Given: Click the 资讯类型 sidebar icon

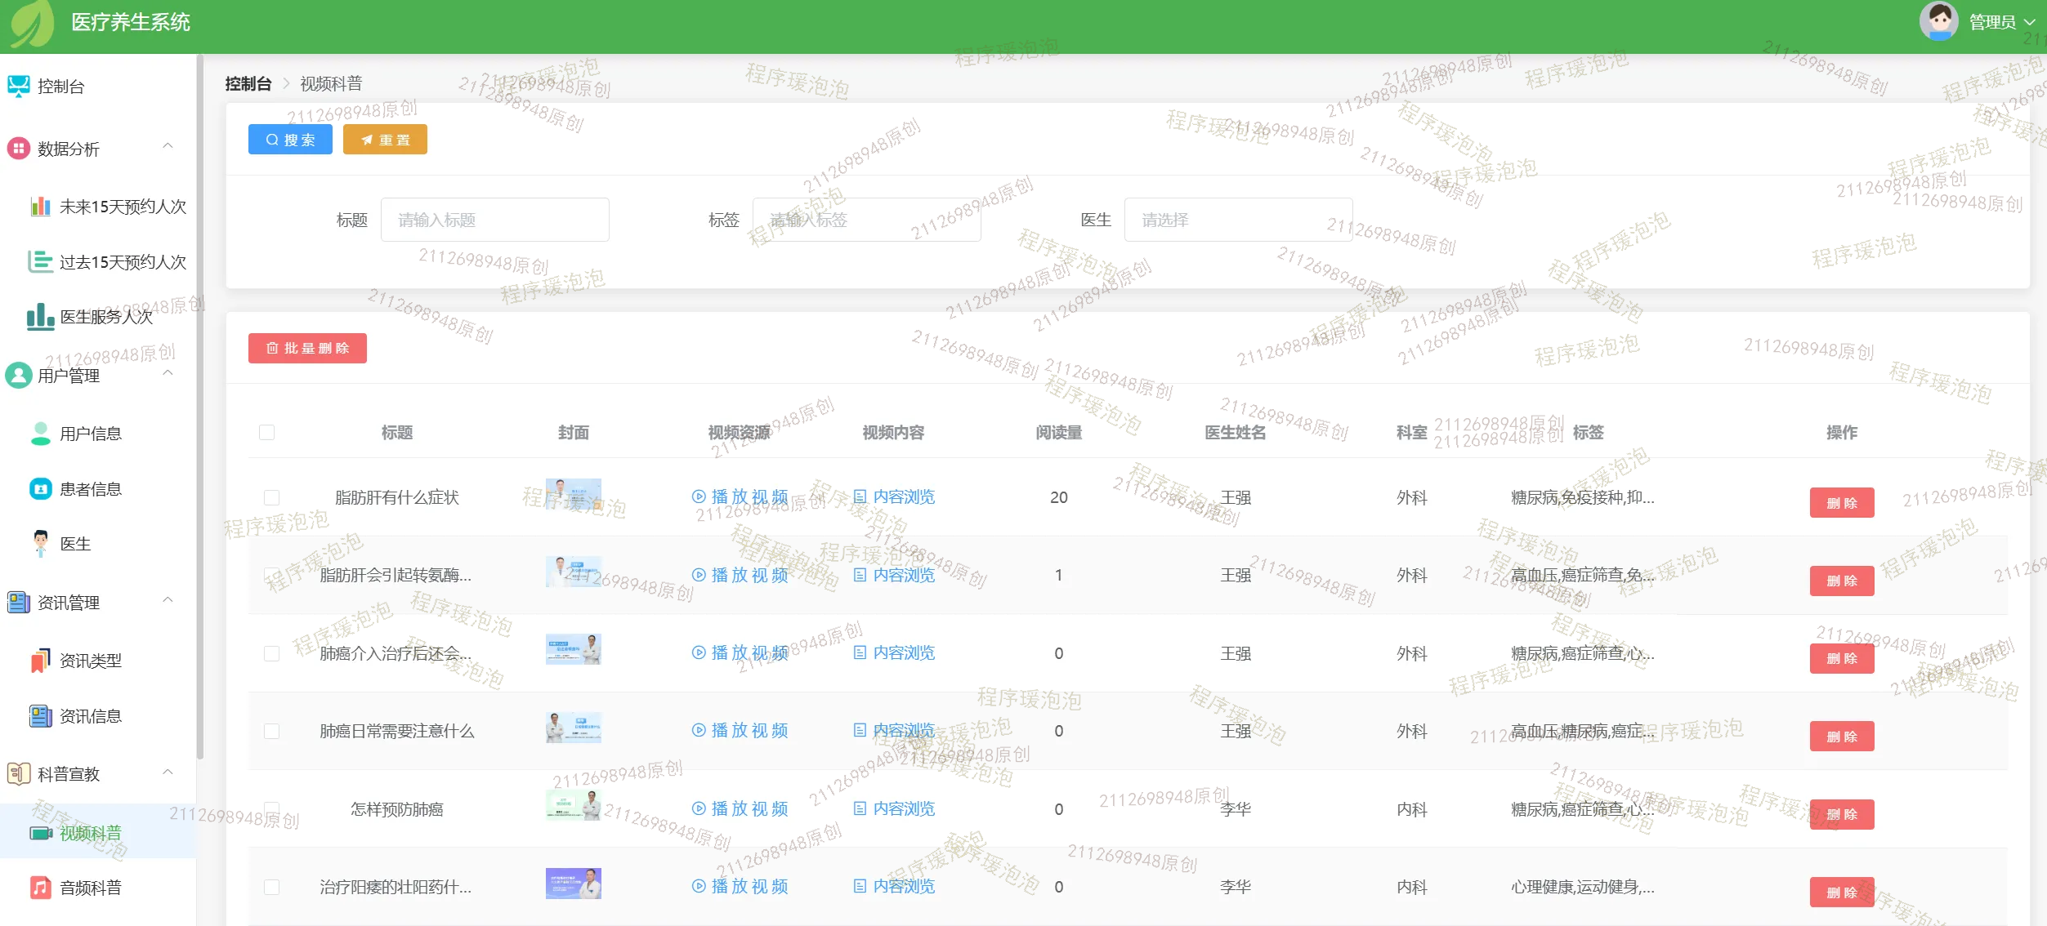Looking at the screenshot, I should pos(40,660).
